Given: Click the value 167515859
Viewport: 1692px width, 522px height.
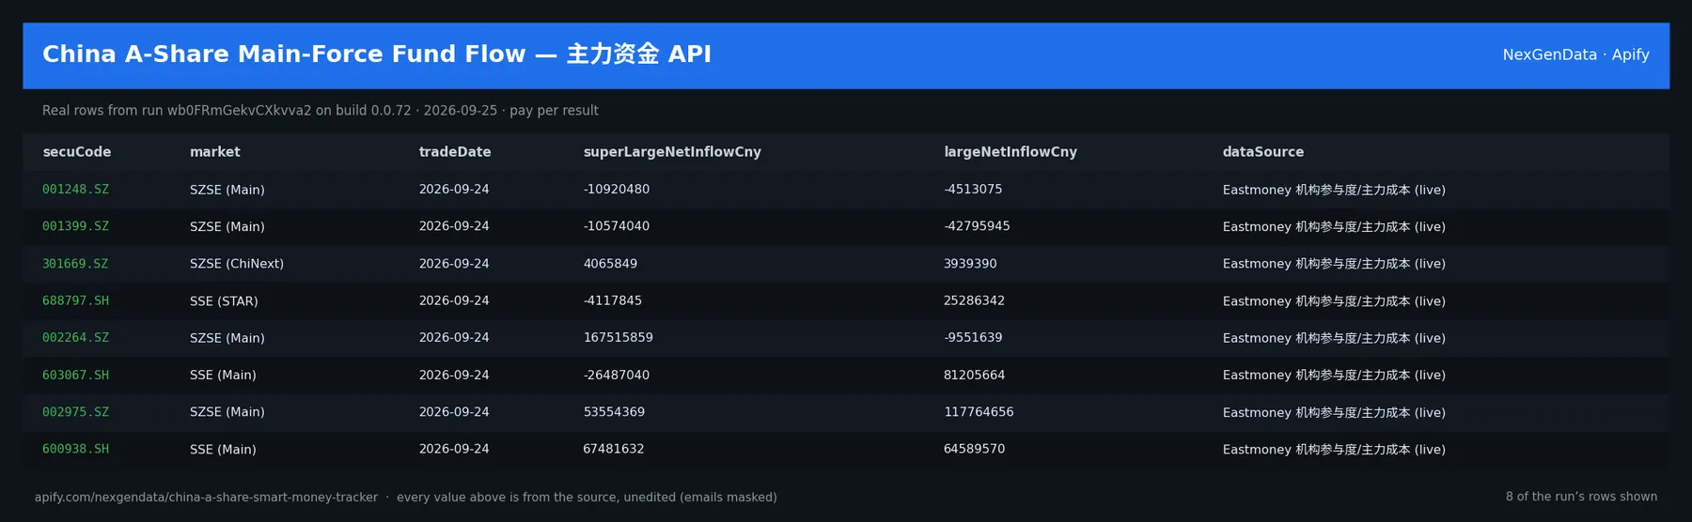Looking at the screenshot, I should pos(619,338).
